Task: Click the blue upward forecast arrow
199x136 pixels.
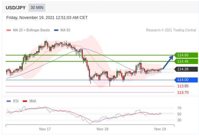Action: point(168,62)
